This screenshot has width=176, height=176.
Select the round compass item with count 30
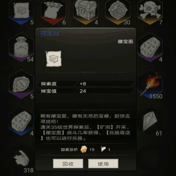click(x=118, y=12)
